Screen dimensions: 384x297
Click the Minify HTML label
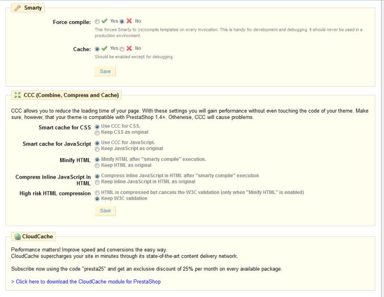click(x=75, y=160)
